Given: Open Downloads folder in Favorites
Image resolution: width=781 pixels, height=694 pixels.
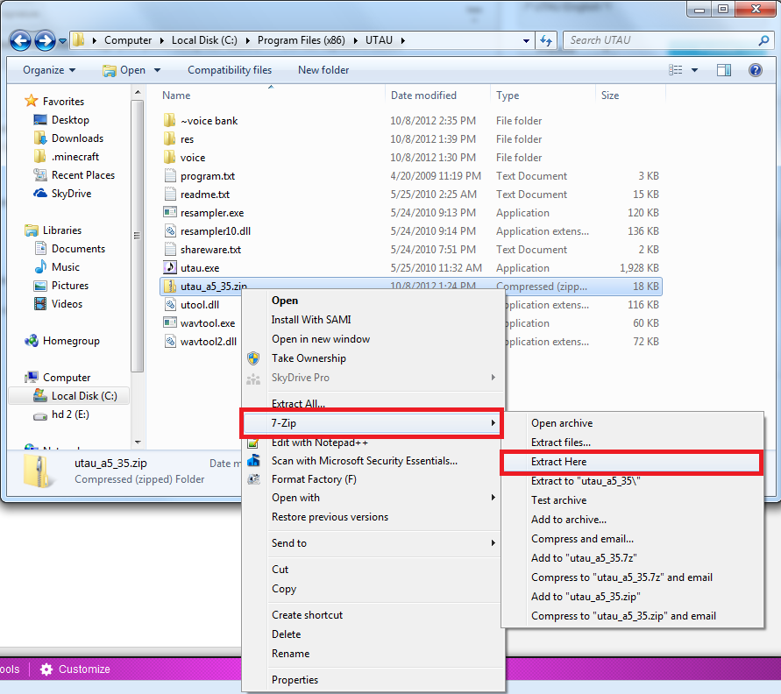Looking at the screenshot, I should pyautogui.click(x=68, y=138).
